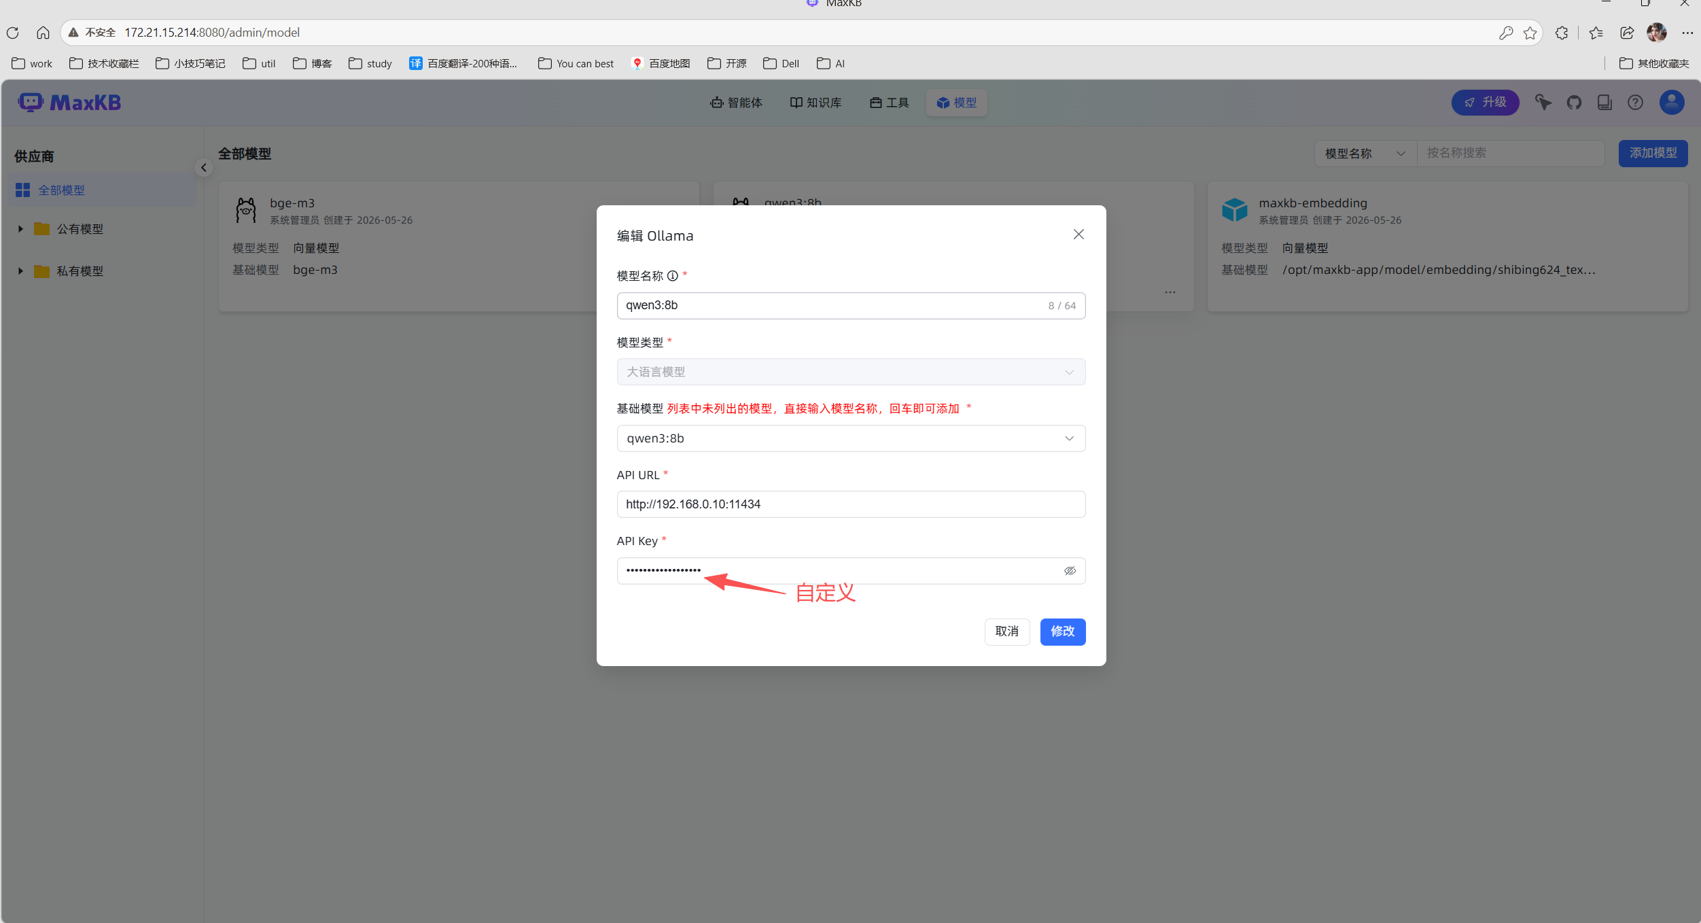Open the help question mark icon
The width and height of the screenshot is (1701, 923).
pyautogui.click(x=1635, y=103)
